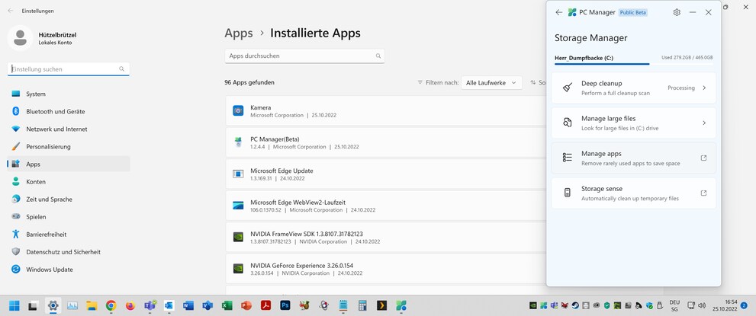Open notification center badge
This screenshot has width=756, height=316.
tap(744, 305)
